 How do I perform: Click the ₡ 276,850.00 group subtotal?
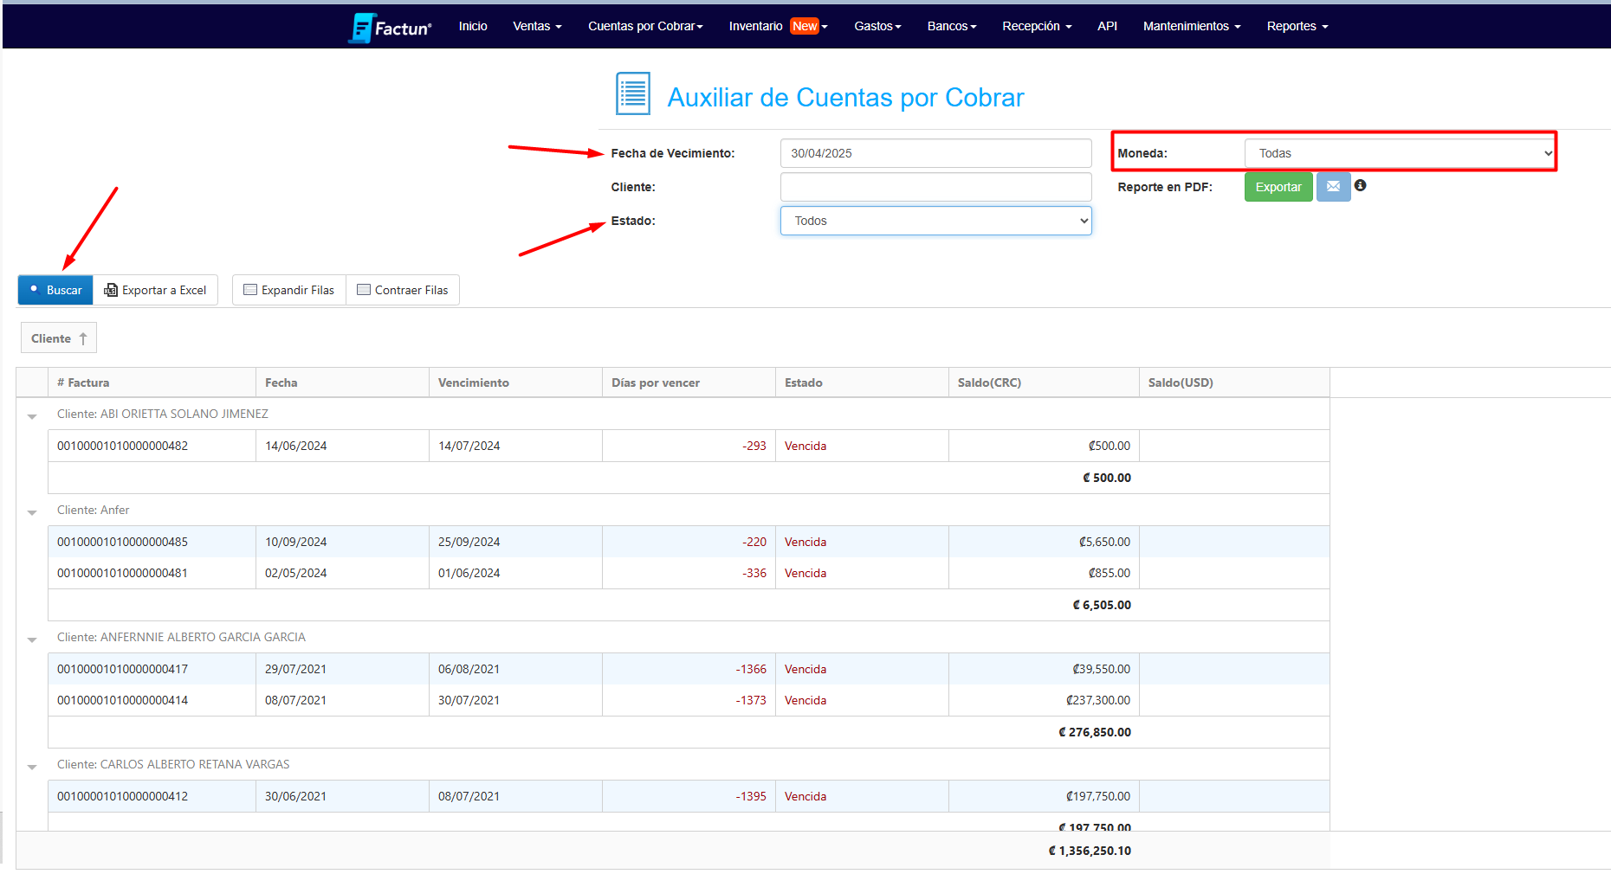coord(1095,733)
